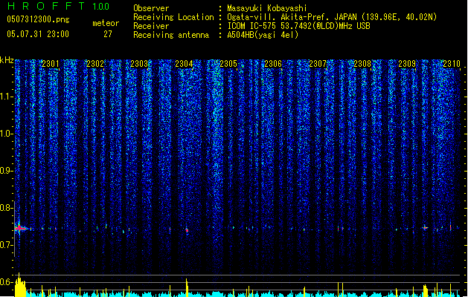This screenshot has width=468, height=297.
Task: Click the Receiving Location label
Action: [173, 17]
